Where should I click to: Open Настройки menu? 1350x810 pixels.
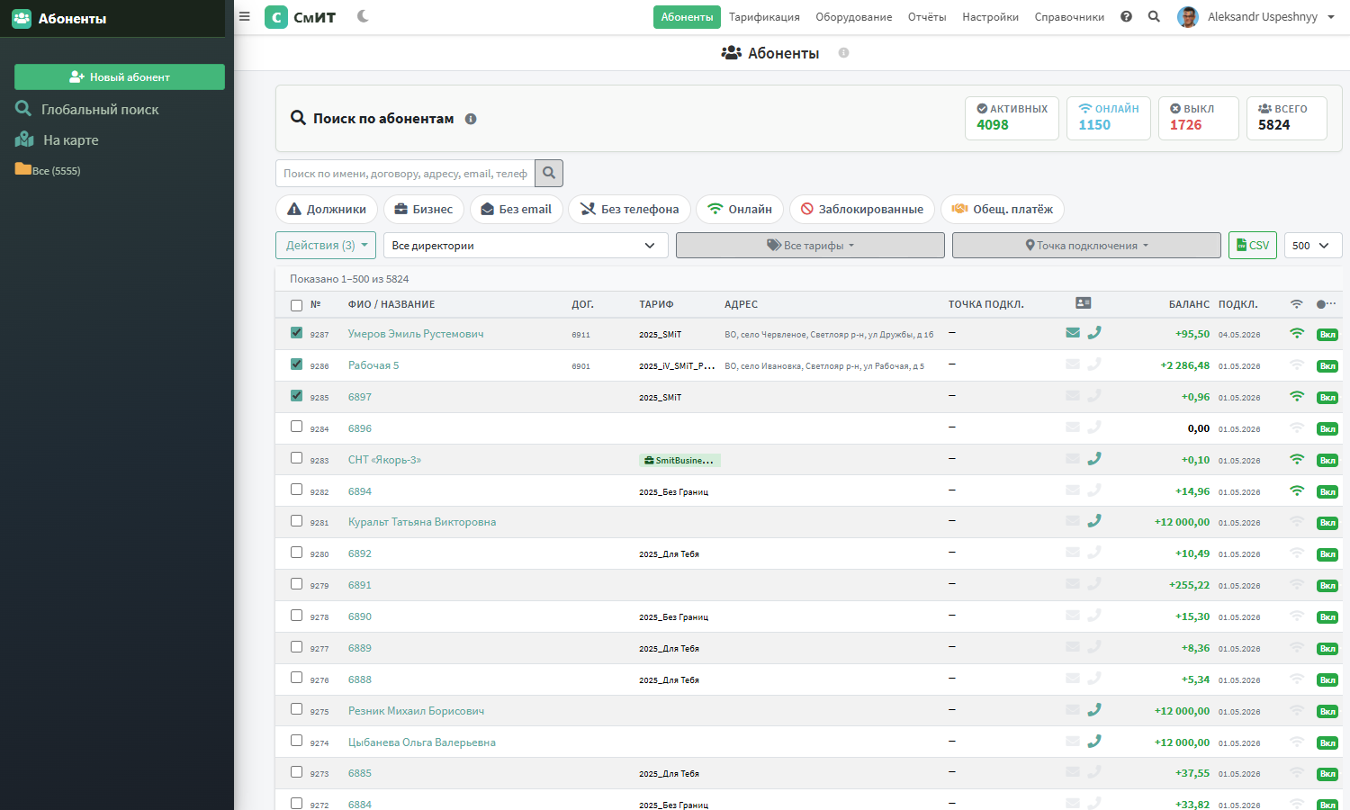tap(990, 17)
